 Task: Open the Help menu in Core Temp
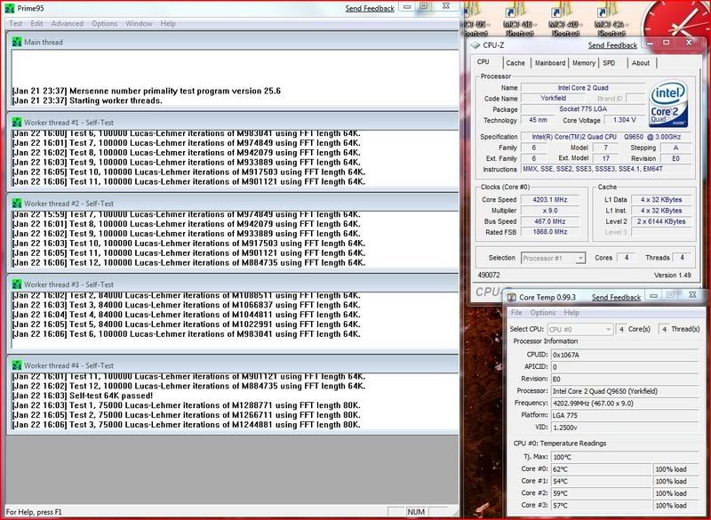coord(571,312)
